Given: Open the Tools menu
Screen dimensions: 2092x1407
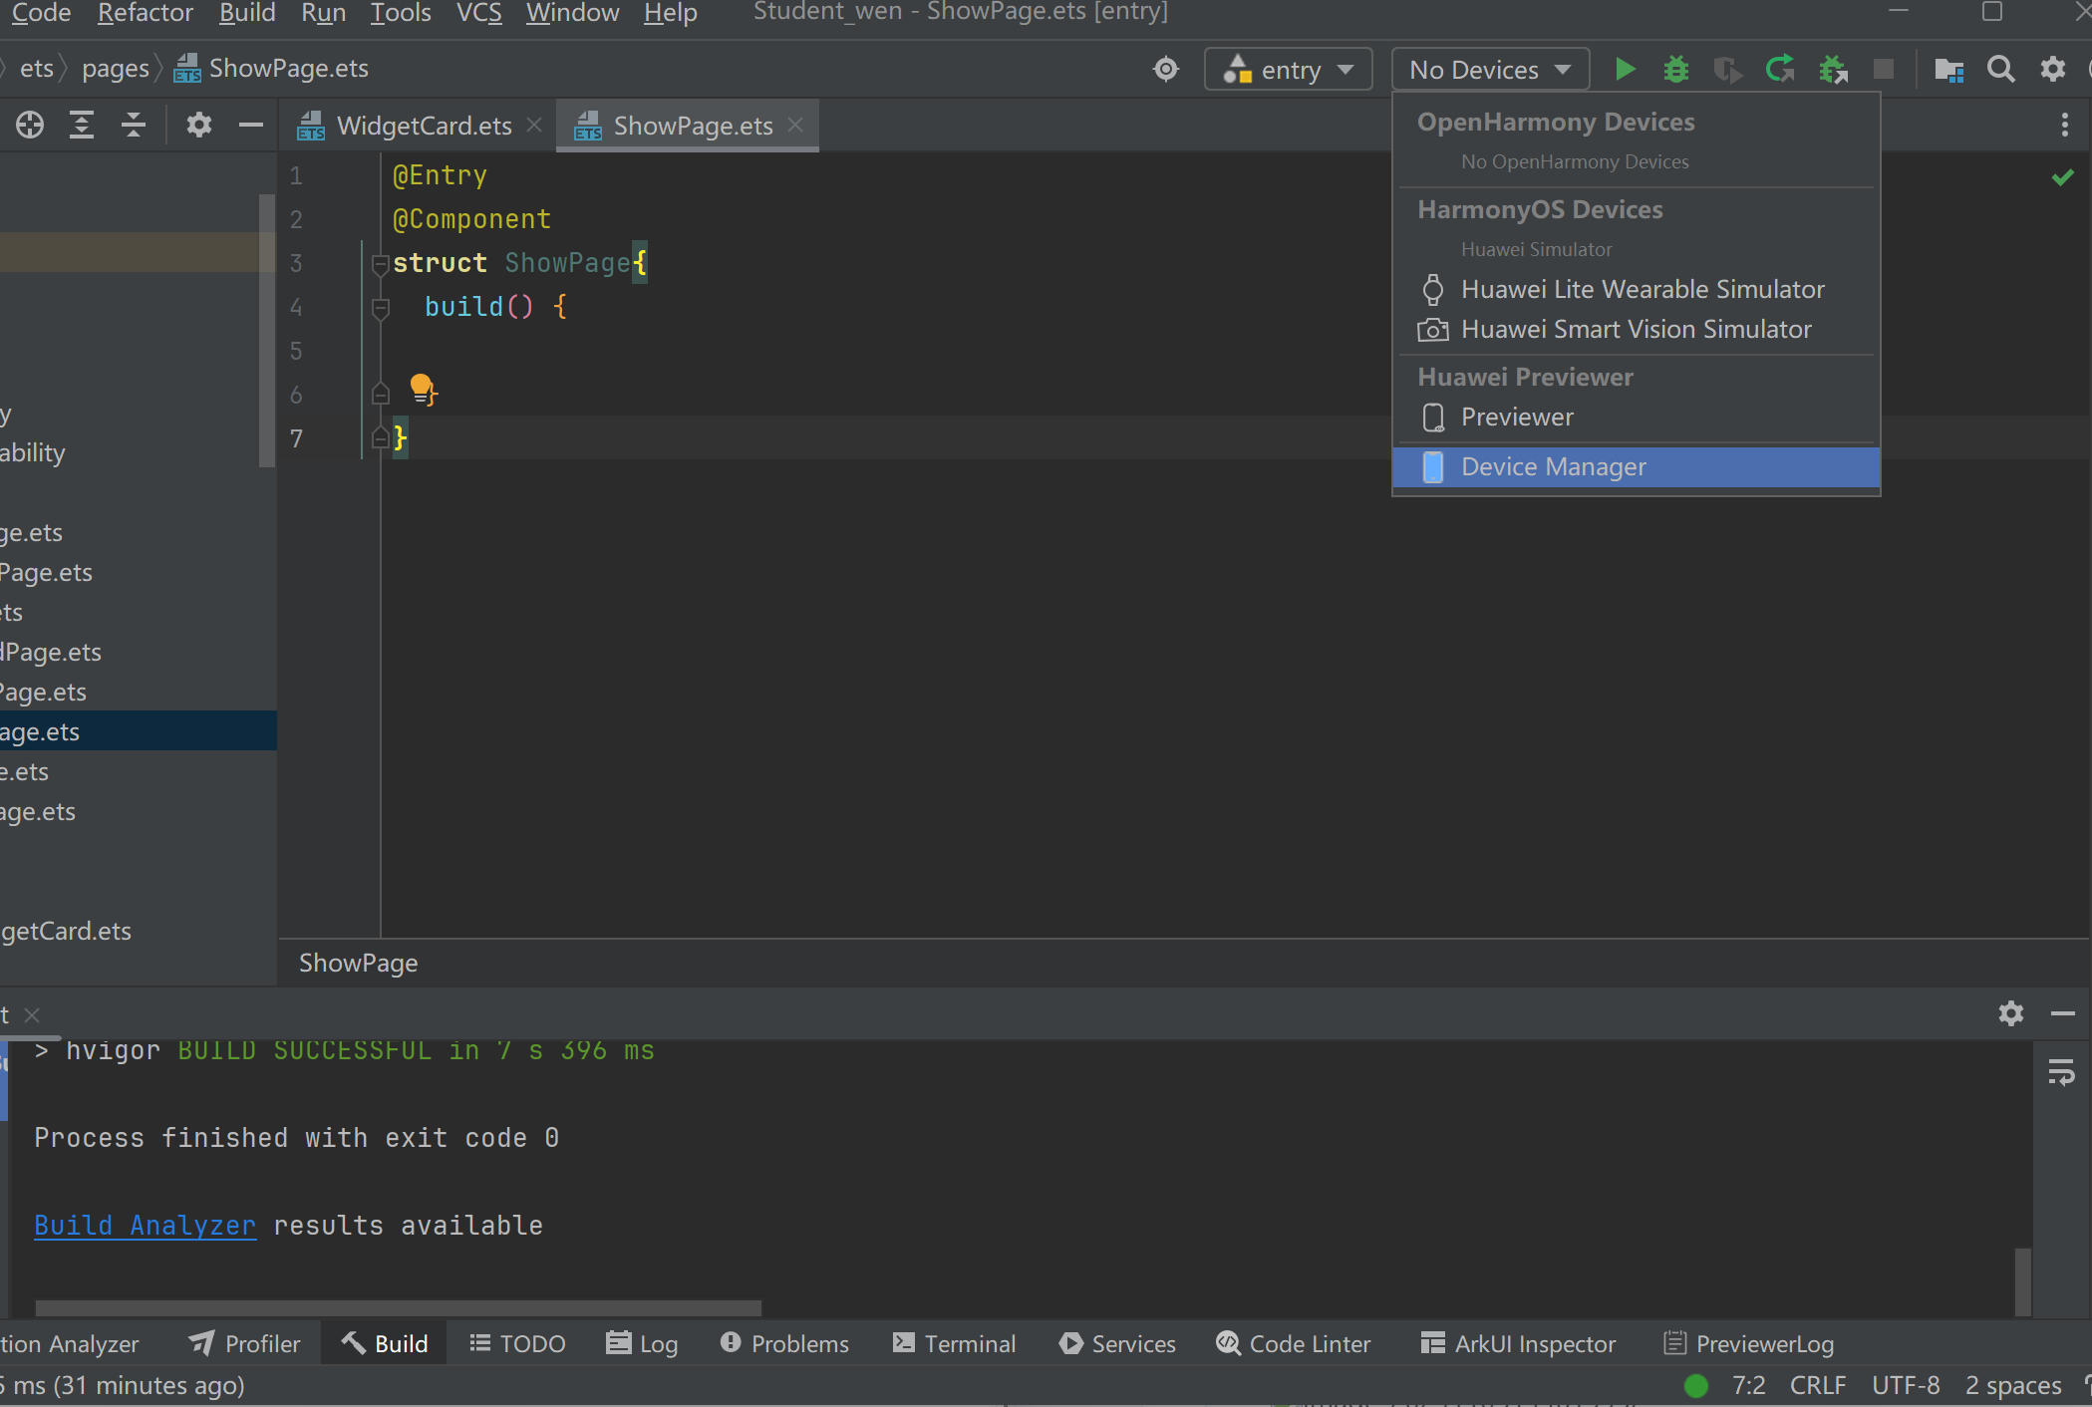Looking at the screenshot, I should click(x=401, y=13).
